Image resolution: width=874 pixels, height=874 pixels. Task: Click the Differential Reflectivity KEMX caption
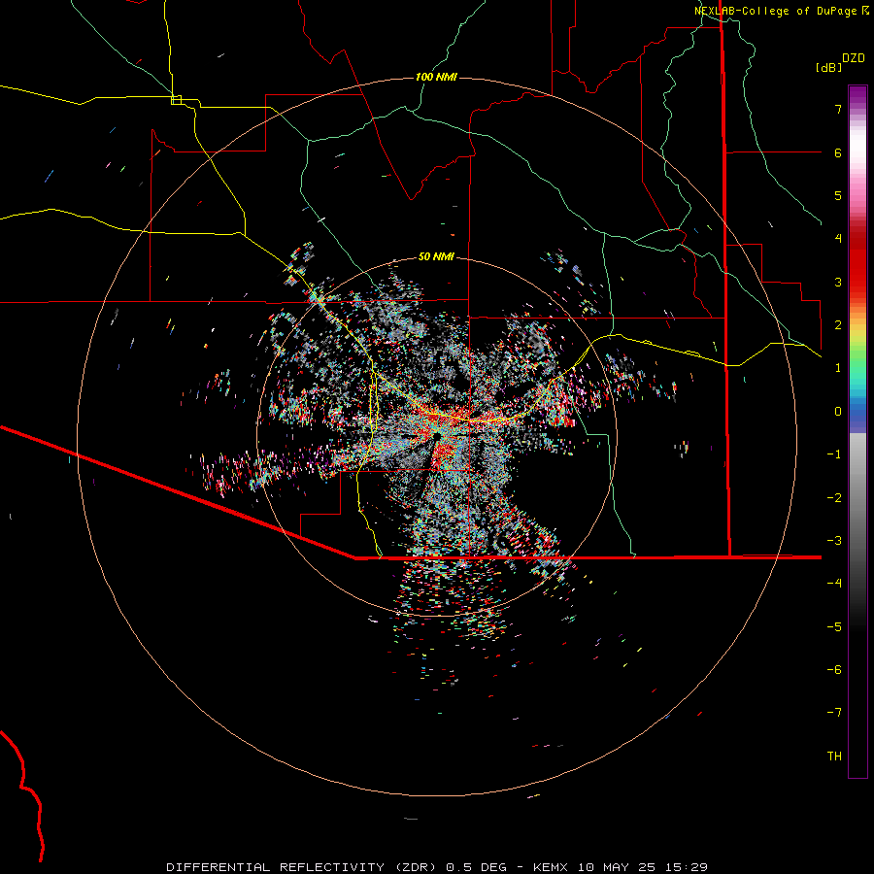pos(437,867)
